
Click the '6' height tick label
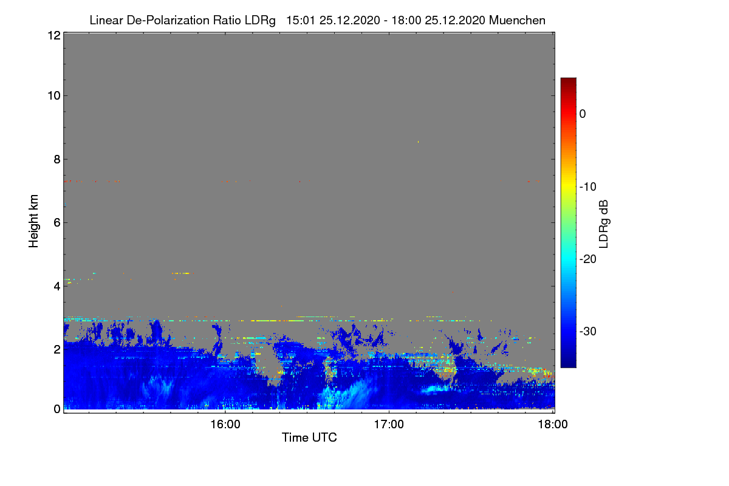pyautogui.click(x=56, y=222)
